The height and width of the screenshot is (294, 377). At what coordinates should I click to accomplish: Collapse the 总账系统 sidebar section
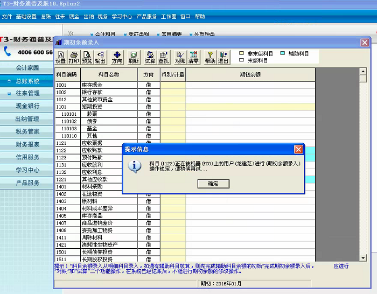pyautogui.click(x=9, y=81)
